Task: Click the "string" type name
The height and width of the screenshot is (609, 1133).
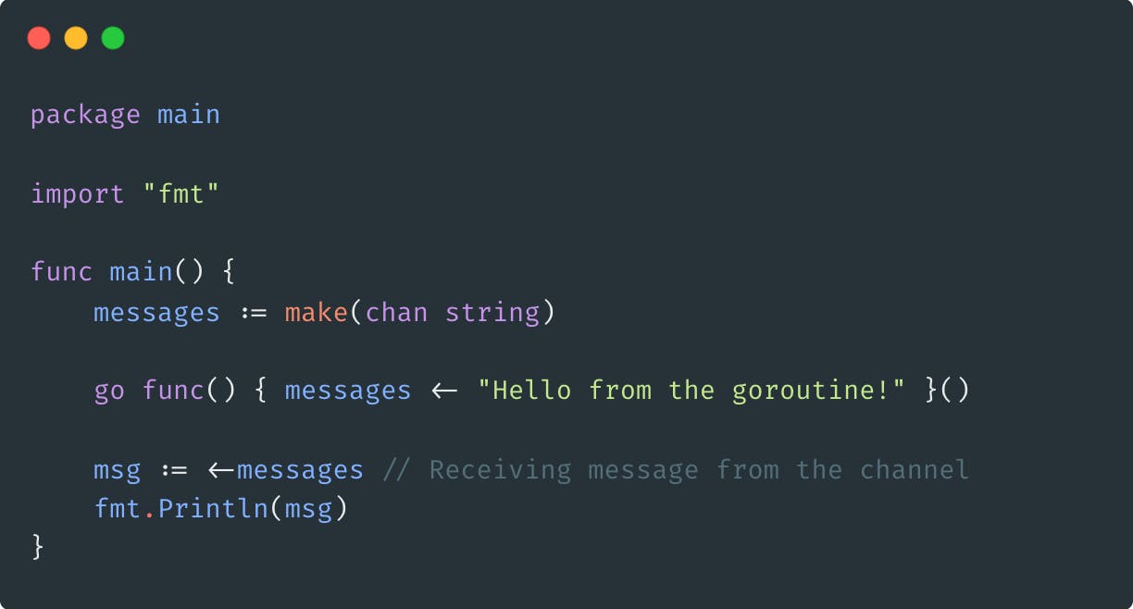Action: (492, 312)
